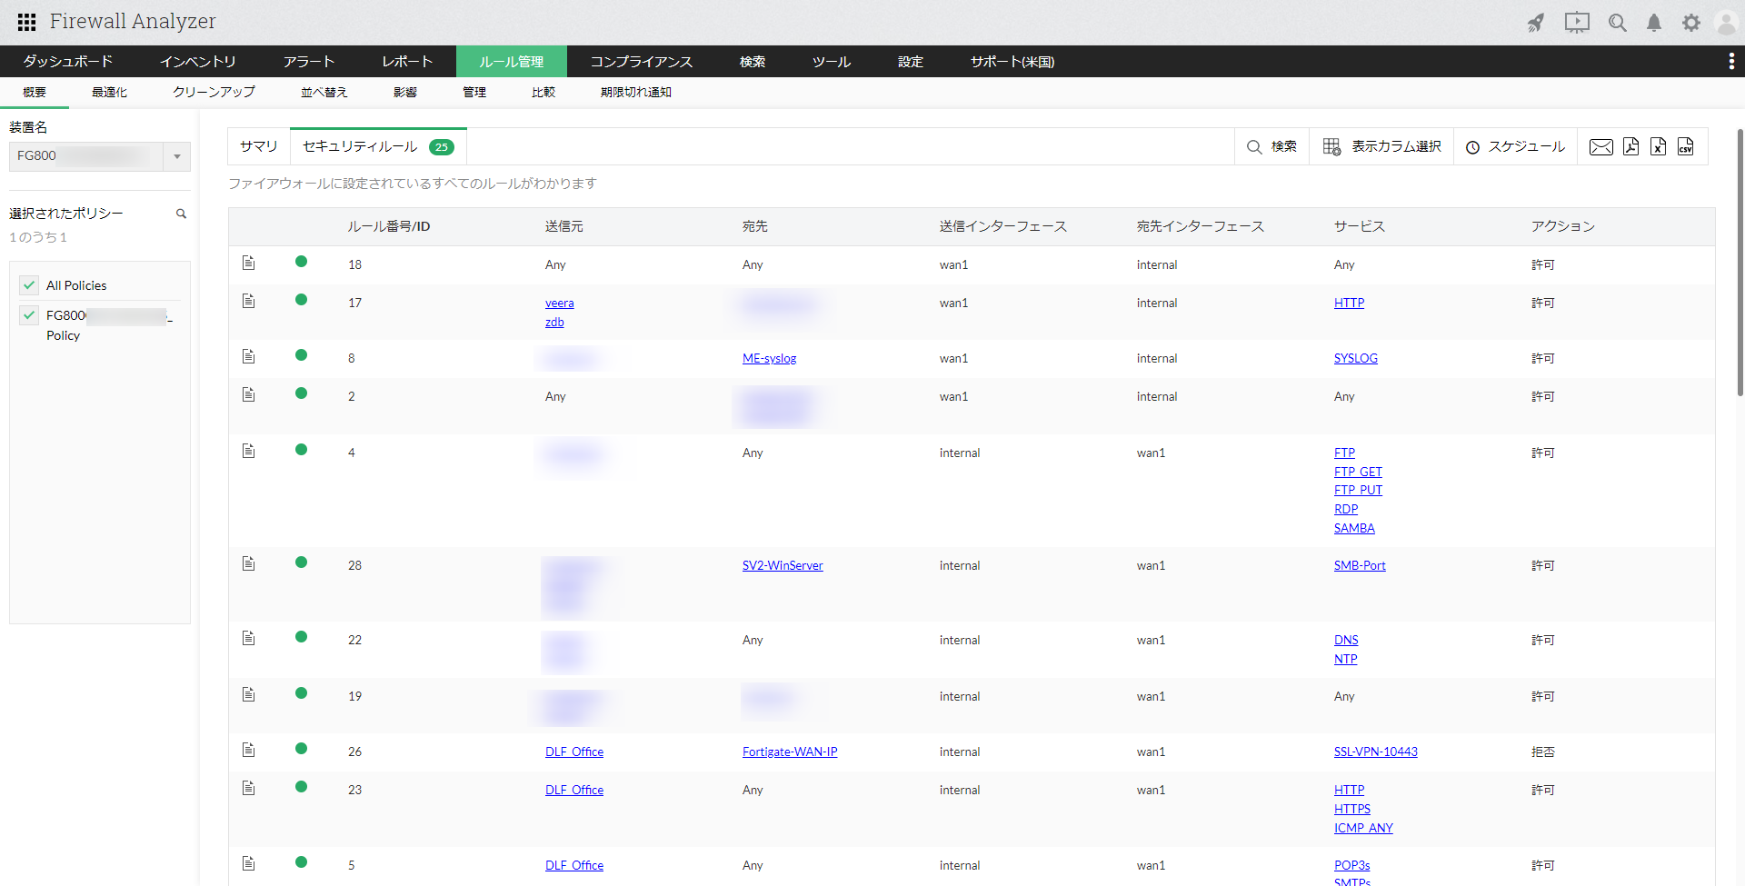The width and height of the screenshot is (1745, 886).
Task: Open the SYSLOG service link
Action: pyautogui.click(x=1356, y=359)
